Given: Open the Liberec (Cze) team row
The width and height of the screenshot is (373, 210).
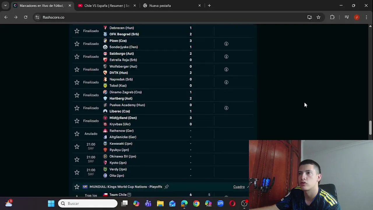Looking at the screenshot, I should (119, 111).
